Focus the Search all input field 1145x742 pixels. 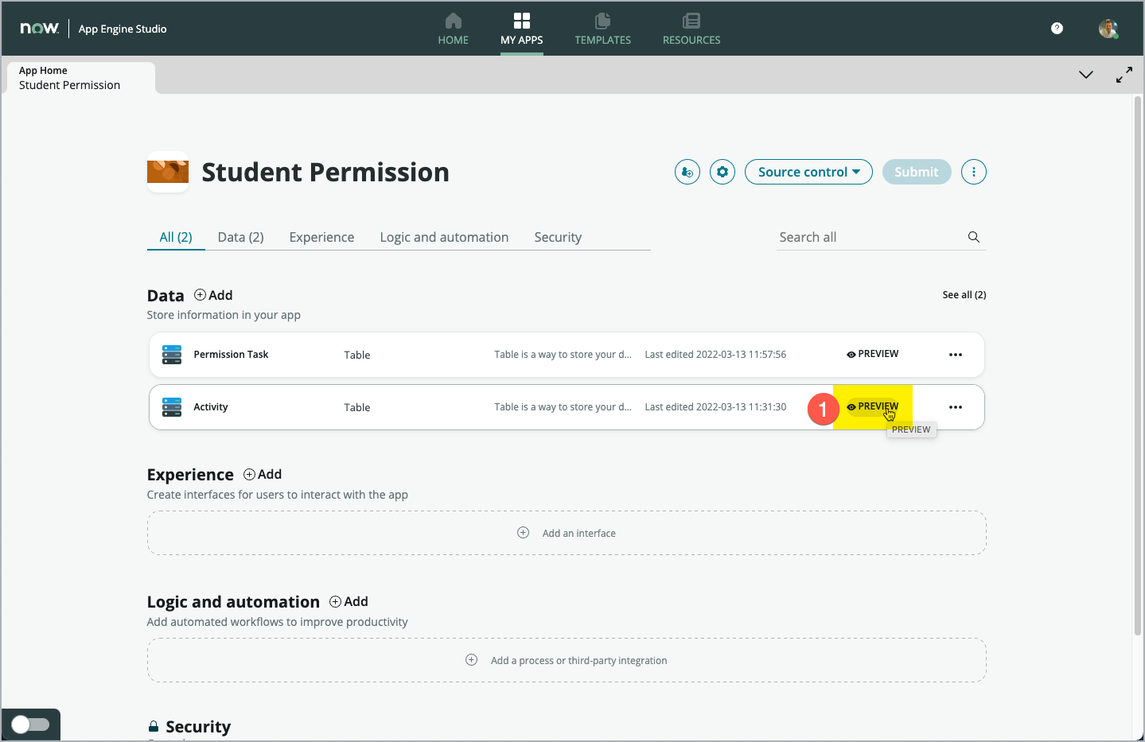pos(870,237)
